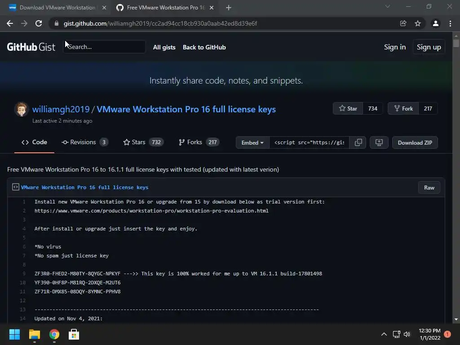Click line number 9
The height and width of the screenshot is (345, 460).
click(24, 274)
